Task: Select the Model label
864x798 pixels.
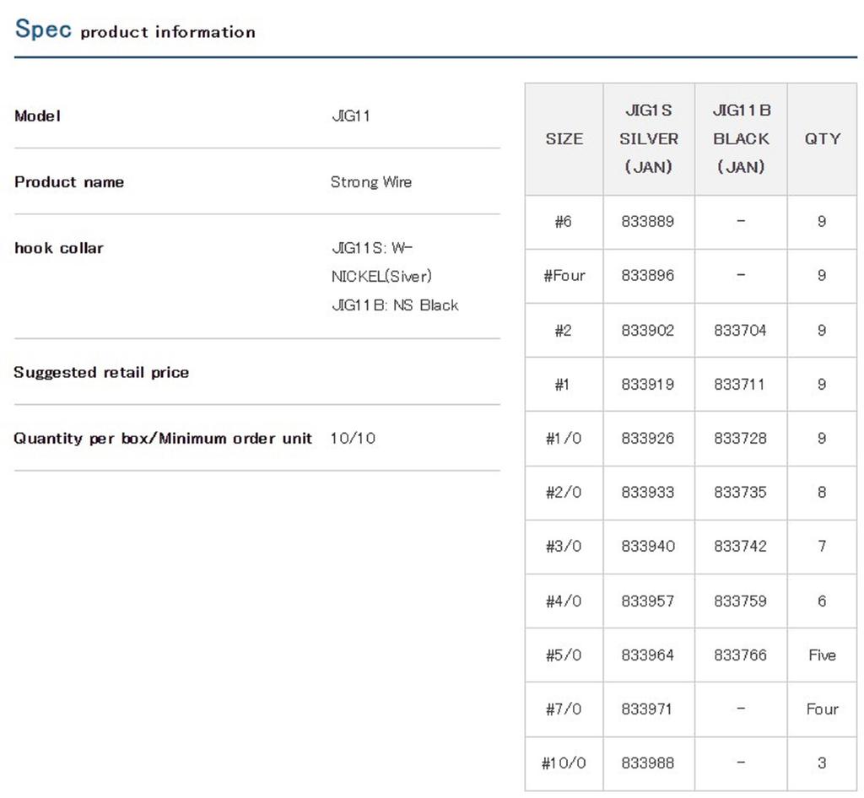Action: coord(38,116)
